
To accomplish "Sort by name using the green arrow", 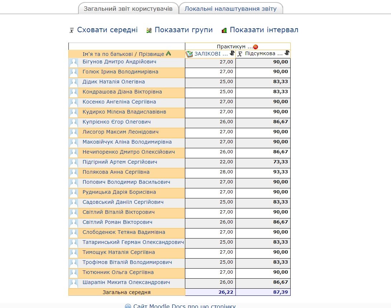I will pyautogui.click(x=168, y=54).
